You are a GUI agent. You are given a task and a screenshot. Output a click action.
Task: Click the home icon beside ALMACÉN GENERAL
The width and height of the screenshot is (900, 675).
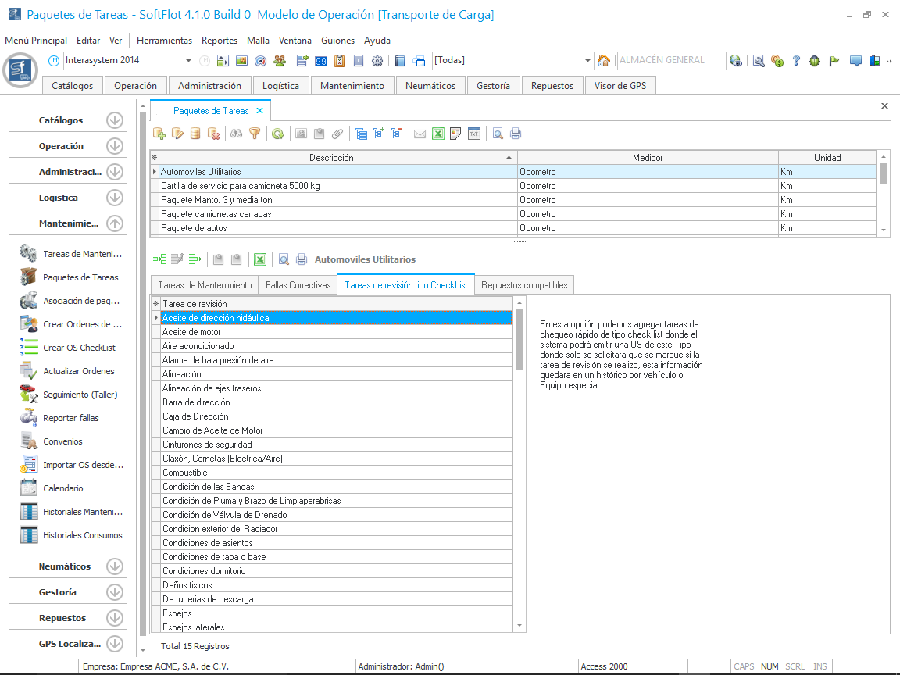coord(604,61)
